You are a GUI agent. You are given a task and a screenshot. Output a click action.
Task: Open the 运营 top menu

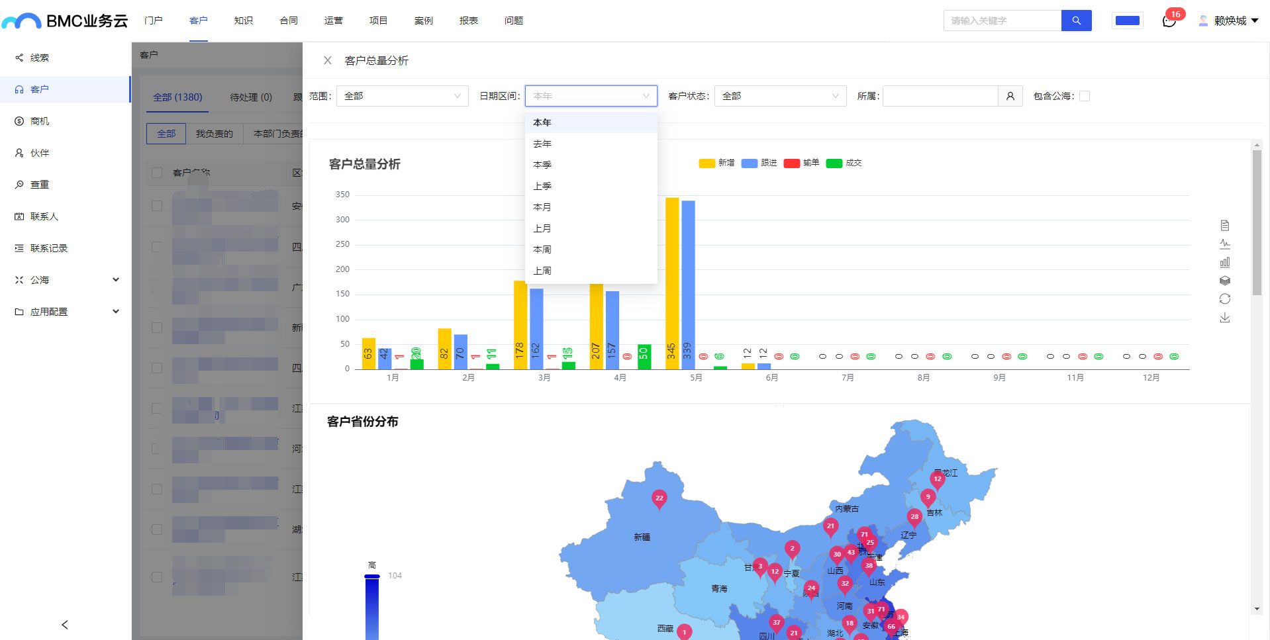click(x=334, y=21)
